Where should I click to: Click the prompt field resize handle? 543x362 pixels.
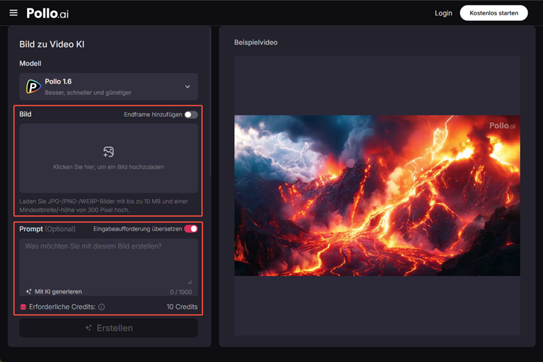[190, 282]
